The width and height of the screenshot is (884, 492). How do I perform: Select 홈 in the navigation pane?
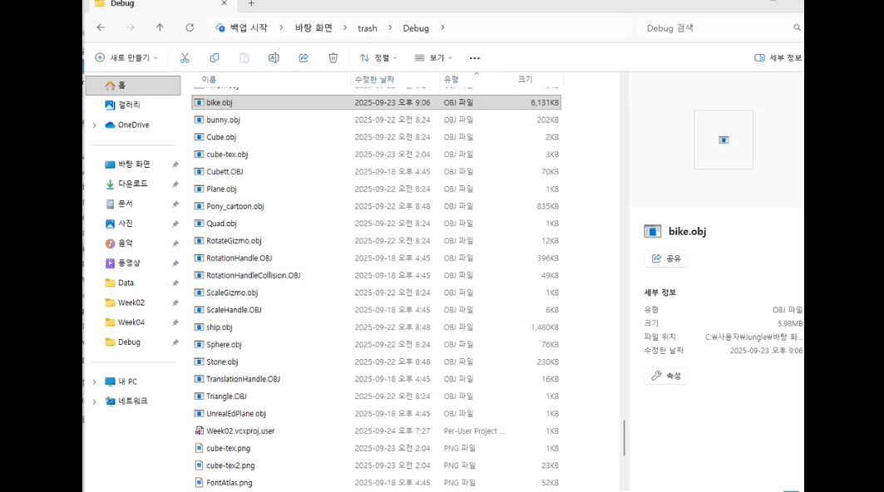pyautogui.click(x=133, y=85)
